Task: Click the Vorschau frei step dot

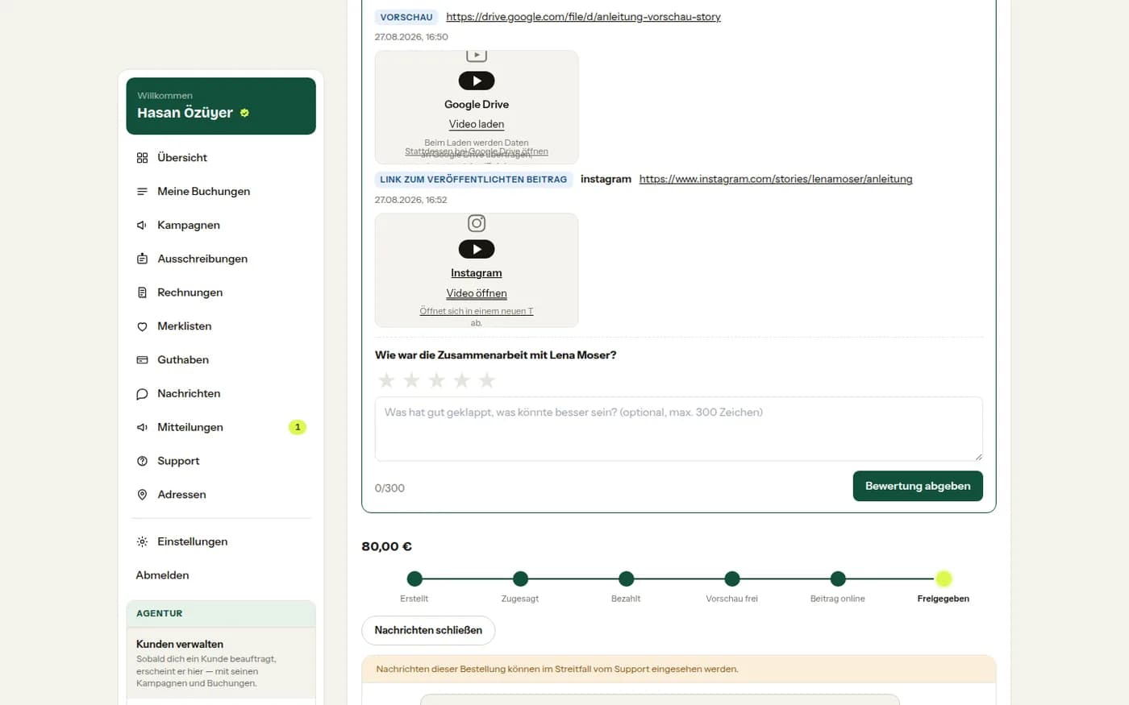Action: tap(731, 579)
